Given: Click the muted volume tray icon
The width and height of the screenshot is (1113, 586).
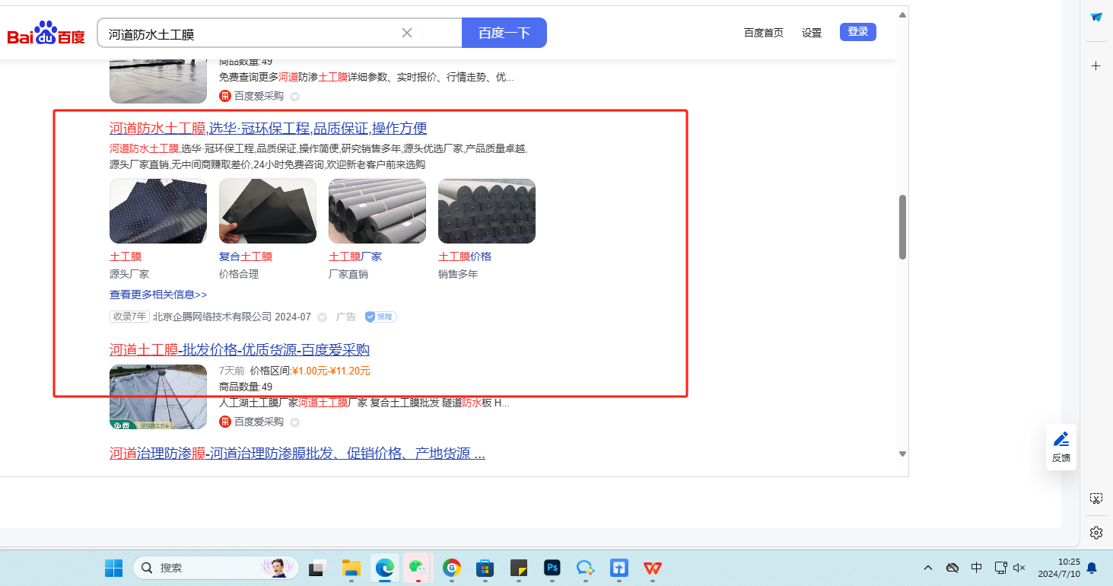Looking at the screenshot, I should [x=1019, y=568].
